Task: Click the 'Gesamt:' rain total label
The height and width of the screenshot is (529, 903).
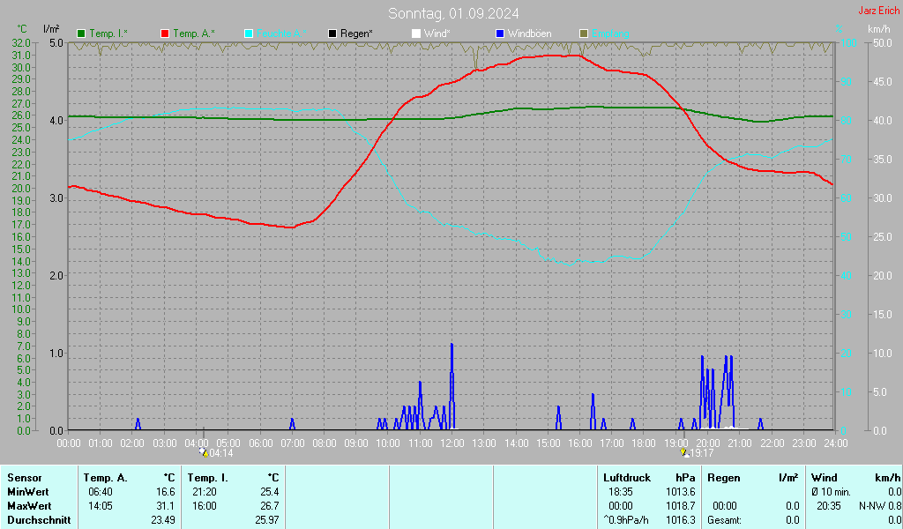Action: click(x=724, y=520)
